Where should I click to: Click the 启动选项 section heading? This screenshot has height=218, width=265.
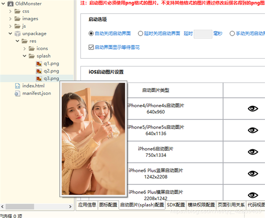[x=98, y=19]
